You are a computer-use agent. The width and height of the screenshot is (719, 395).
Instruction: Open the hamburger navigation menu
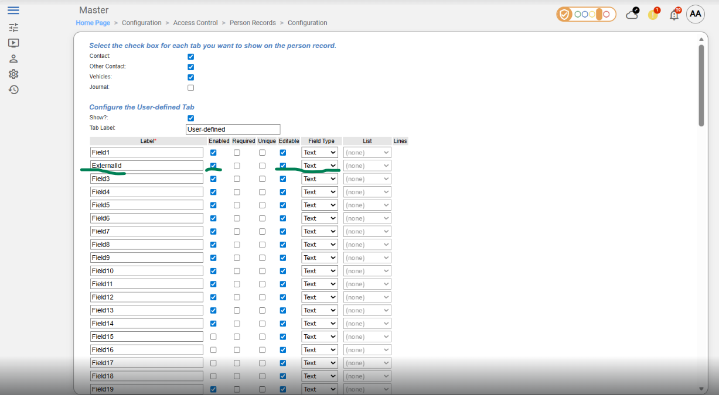pos(13,11)
